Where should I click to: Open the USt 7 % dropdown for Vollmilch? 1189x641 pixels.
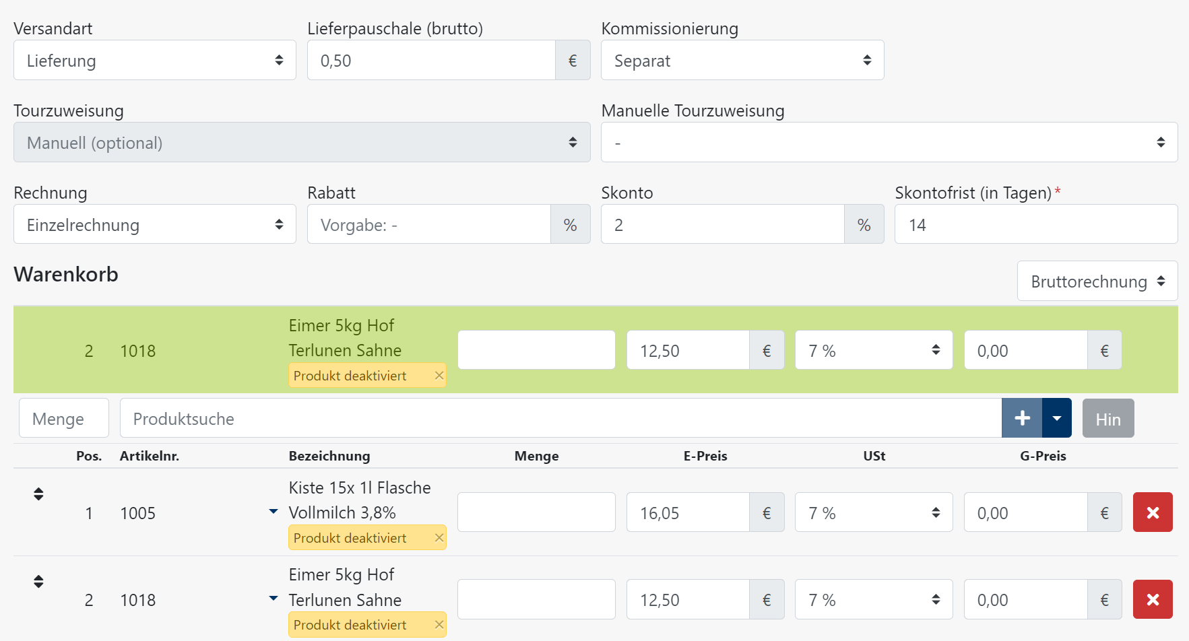point(874,512)
